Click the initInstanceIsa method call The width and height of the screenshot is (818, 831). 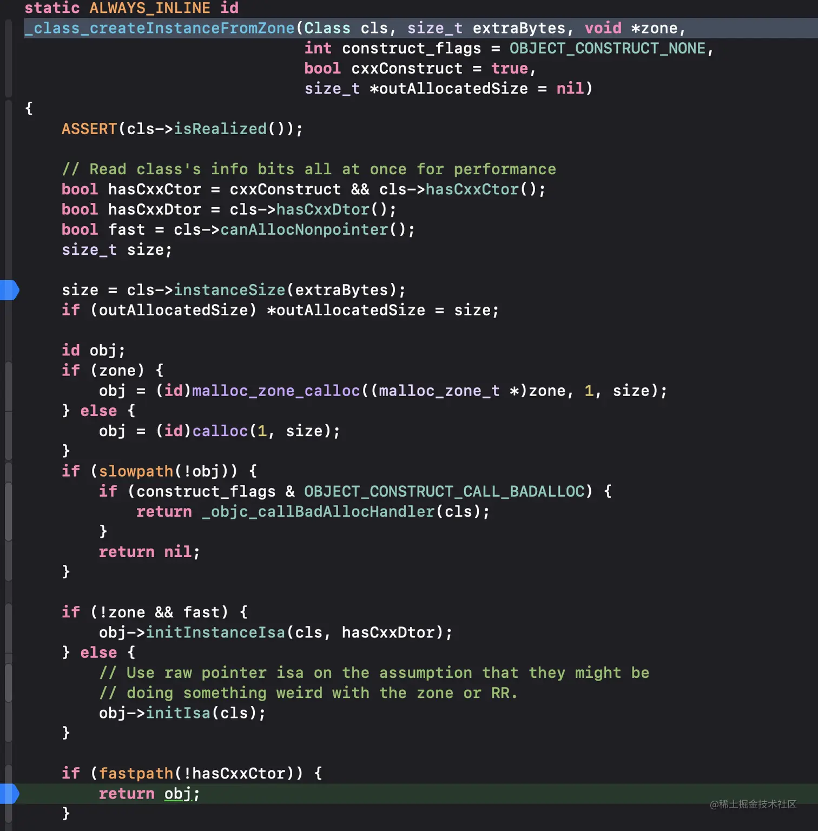click(x=215, y=632)
